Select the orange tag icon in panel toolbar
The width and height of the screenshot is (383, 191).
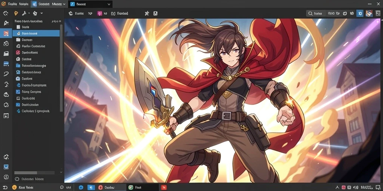[x=16, y=13]
